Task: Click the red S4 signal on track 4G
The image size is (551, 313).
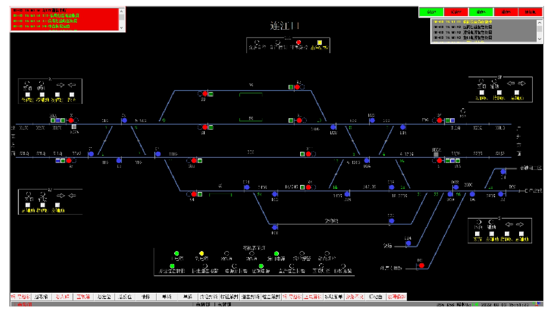Action: click(194, 194)
